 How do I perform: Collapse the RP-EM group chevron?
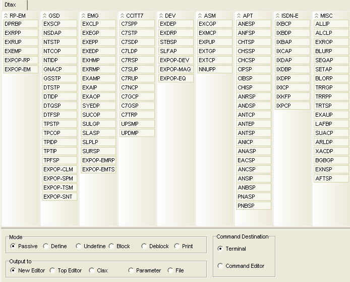(6, 16)
